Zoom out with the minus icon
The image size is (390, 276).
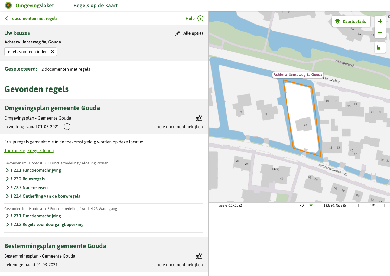click(380, 33)
